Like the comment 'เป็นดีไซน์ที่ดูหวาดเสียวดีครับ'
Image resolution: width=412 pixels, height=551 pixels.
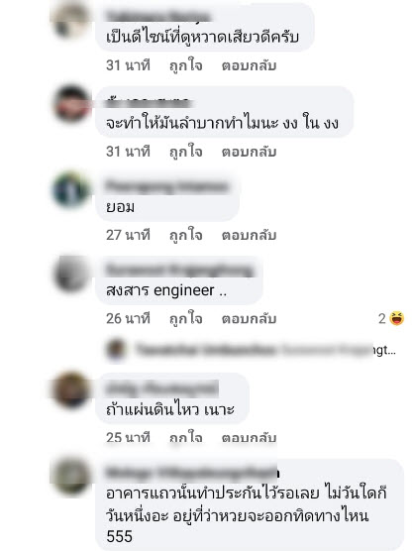[186, 65]
